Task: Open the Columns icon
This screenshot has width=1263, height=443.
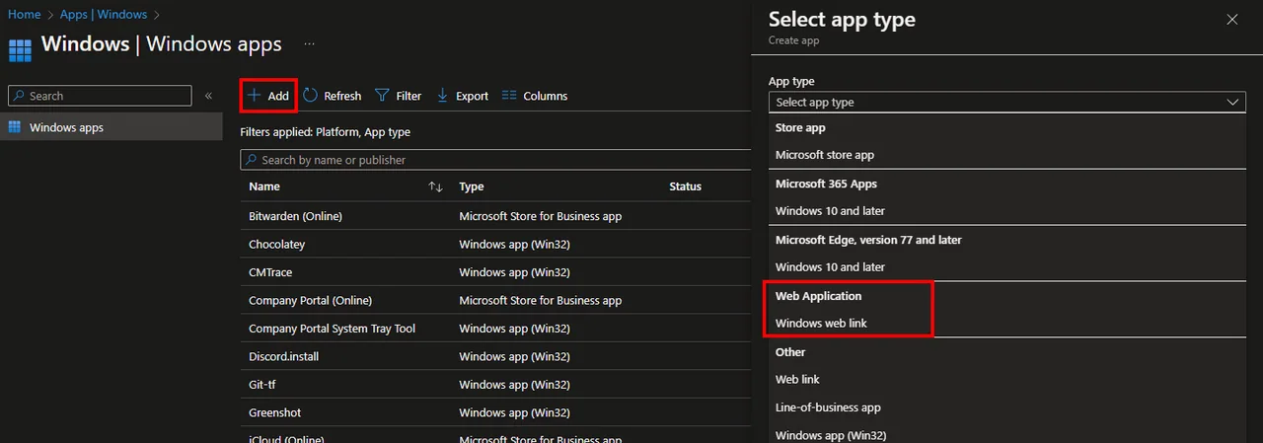Action: 509,96
